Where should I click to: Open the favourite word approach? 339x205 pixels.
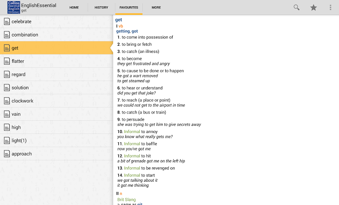[56, 154]
